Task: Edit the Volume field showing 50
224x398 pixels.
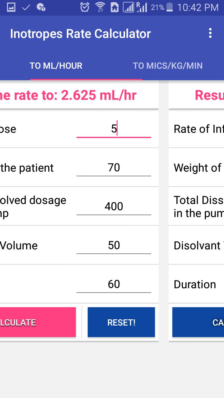Action: [x=114, y=246]
